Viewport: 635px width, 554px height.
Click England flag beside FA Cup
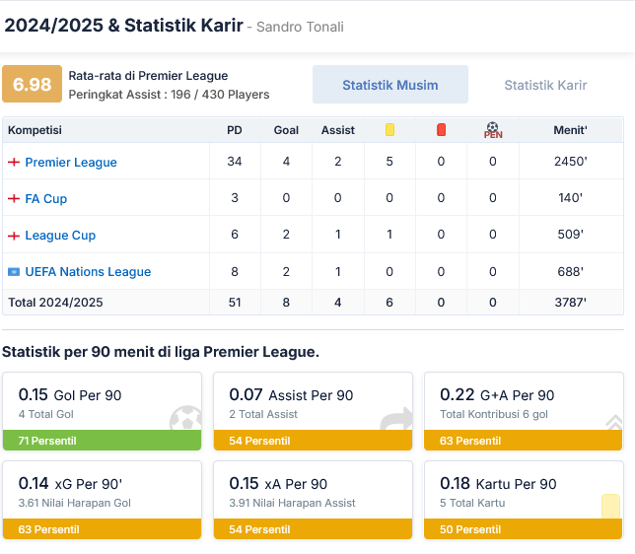[x=14, y=199]
